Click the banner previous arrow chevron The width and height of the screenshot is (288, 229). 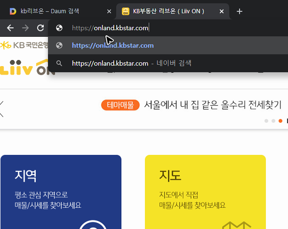point(2,109)
